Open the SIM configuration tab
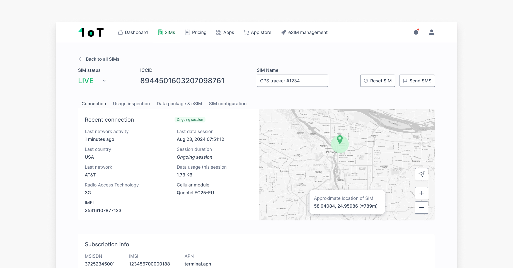The height and width of the screenshot is (268, 513). [228, 104]
